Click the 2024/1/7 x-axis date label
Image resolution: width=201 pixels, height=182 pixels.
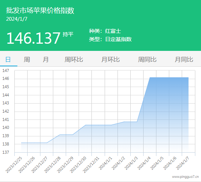182,163
